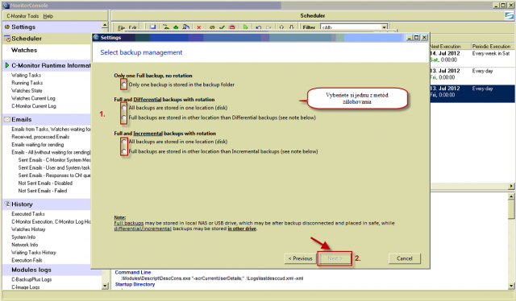The image size is (516, 301).
Task: Click the copy task icon in toolbar
Action: (x=186, y=27)
